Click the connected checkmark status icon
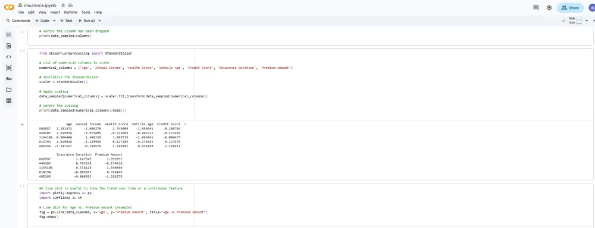 (563, 21)
